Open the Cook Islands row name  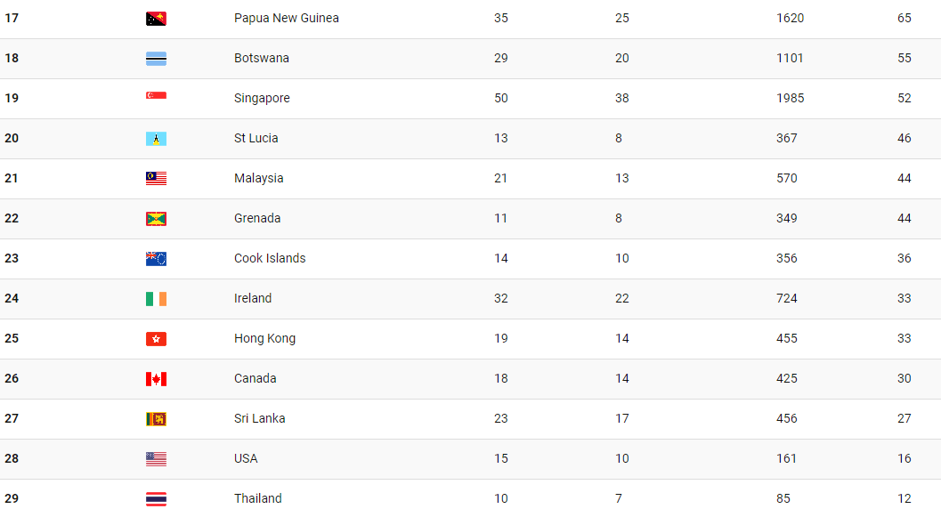coord(270,258)
